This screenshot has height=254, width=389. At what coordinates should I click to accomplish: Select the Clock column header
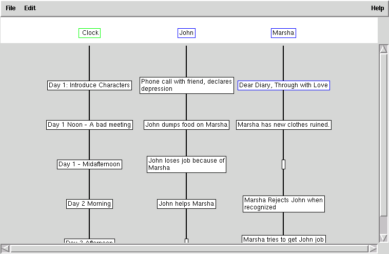[x=89, y=33]
